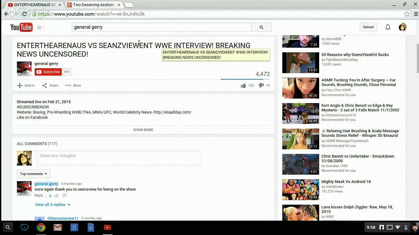
Task: Focus the YouTube search field
Action: (162, 27)
